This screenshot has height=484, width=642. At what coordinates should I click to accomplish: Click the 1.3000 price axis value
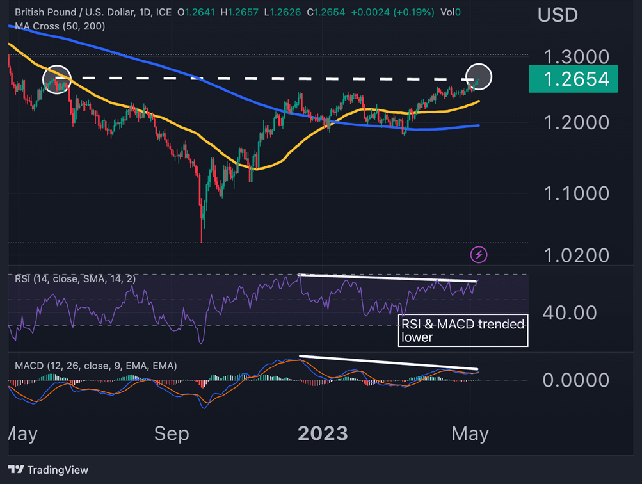576,56
